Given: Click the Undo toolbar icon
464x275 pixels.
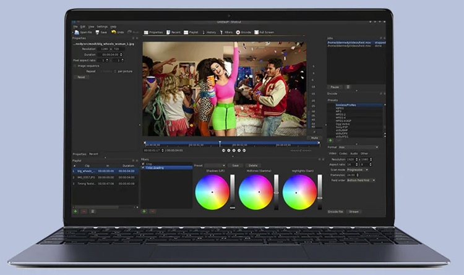Looking at the screenshot, I should coord(116,32).
